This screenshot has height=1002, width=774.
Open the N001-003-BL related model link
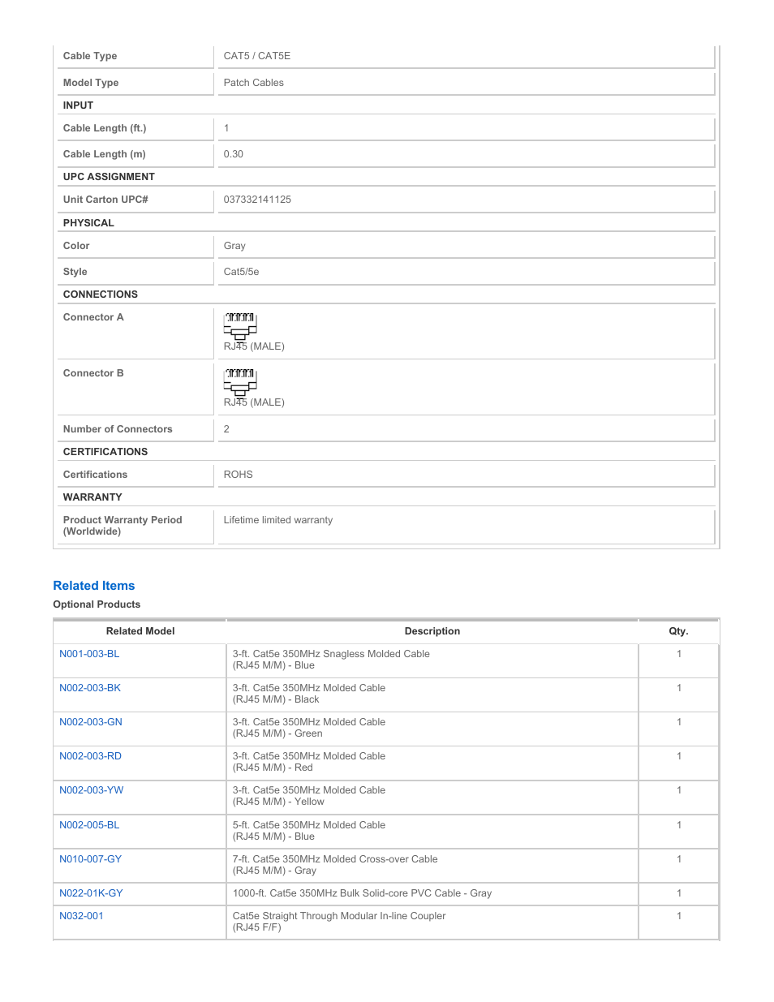[x=89, y=654]
